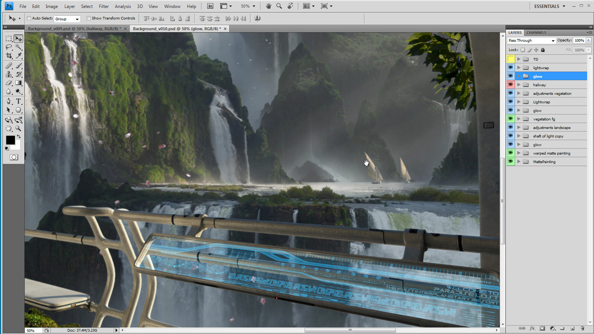
Task: Select the Horizontal Type tool
Action: (x=19, y=101)
